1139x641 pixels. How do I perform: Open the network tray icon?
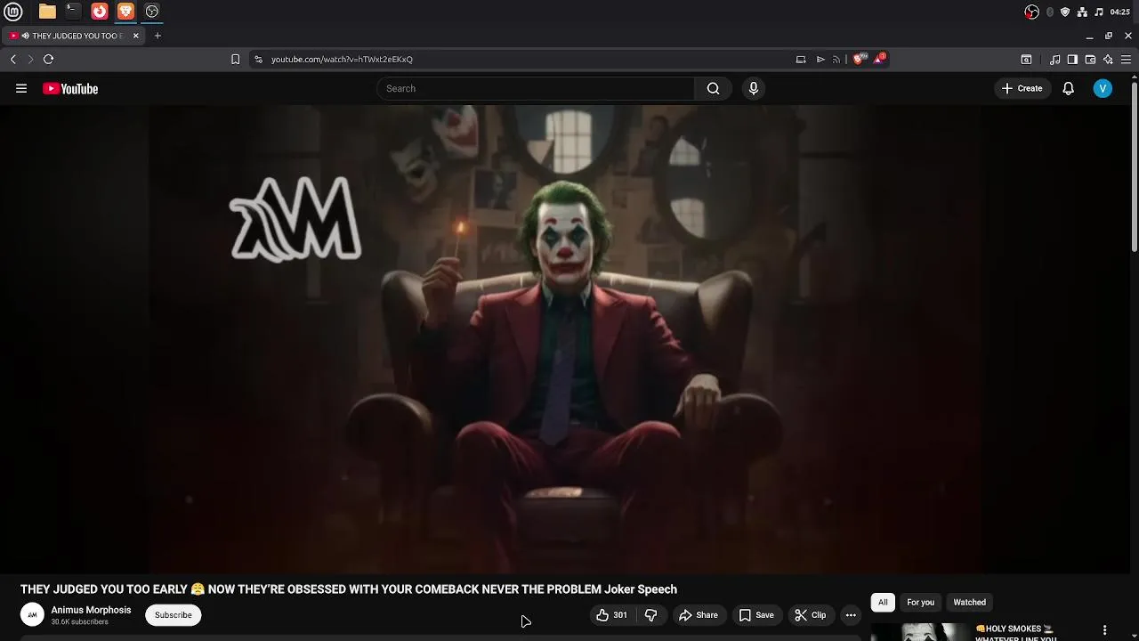coord(1082,12)
